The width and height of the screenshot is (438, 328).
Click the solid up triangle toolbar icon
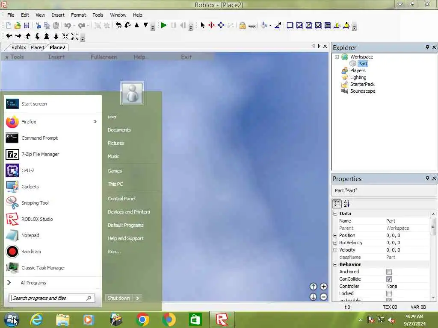tap(136, 25)
